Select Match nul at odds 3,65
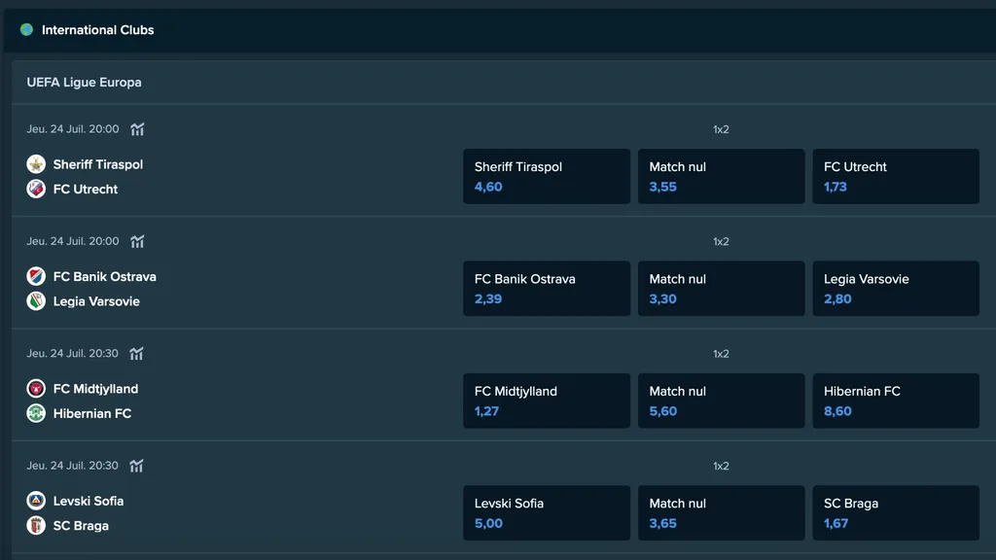The width and height of the screenshot is (996, 560). (x=721, y=513)
